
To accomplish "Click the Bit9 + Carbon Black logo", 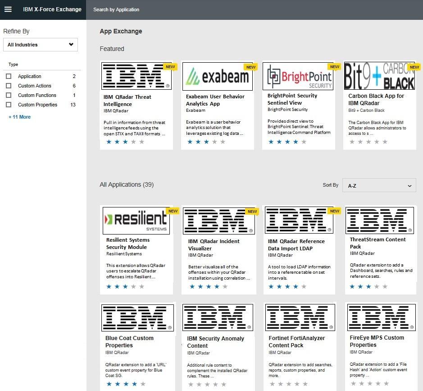I will pos(379,76).
